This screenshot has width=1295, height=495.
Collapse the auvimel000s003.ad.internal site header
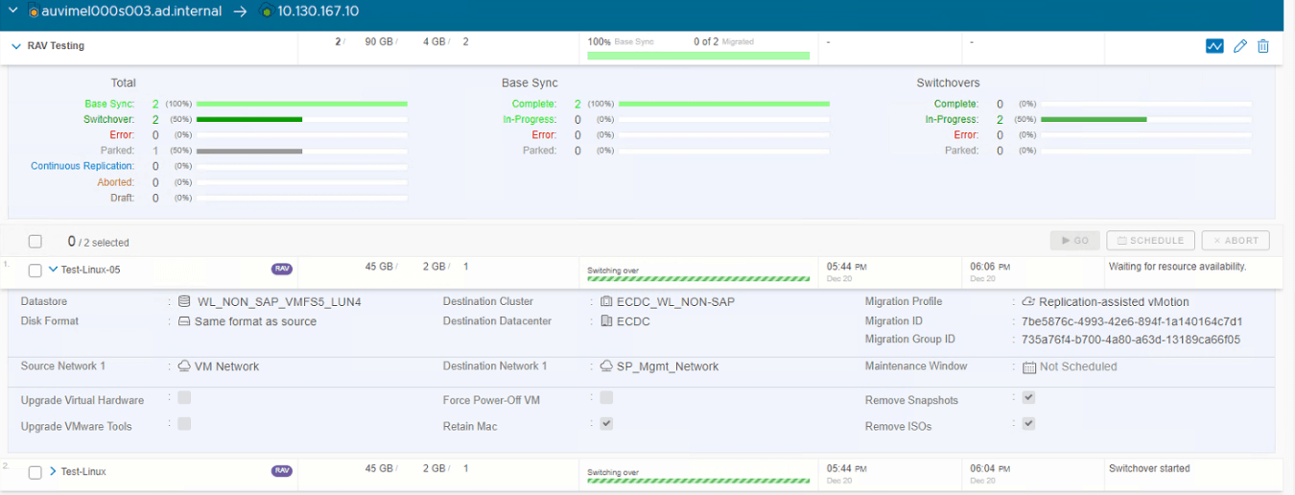(12, 12)
